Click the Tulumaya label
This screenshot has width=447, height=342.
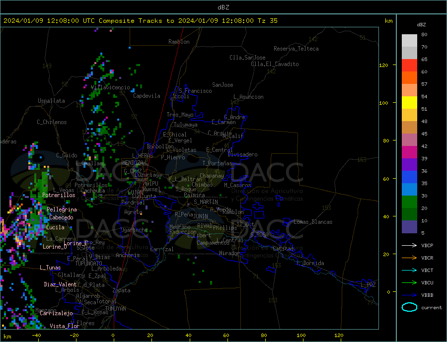[x=186, y=125]
